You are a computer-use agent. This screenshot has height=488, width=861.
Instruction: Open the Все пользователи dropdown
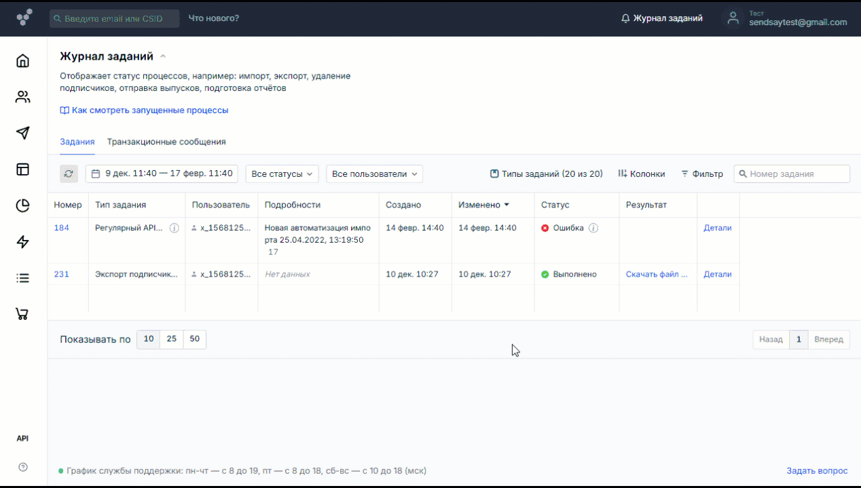point(374,174)
